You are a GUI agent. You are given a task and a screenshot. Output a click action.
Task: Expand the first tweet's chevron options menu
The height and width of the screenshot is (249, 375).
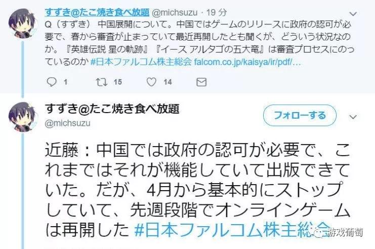click(x=353, y=14)
